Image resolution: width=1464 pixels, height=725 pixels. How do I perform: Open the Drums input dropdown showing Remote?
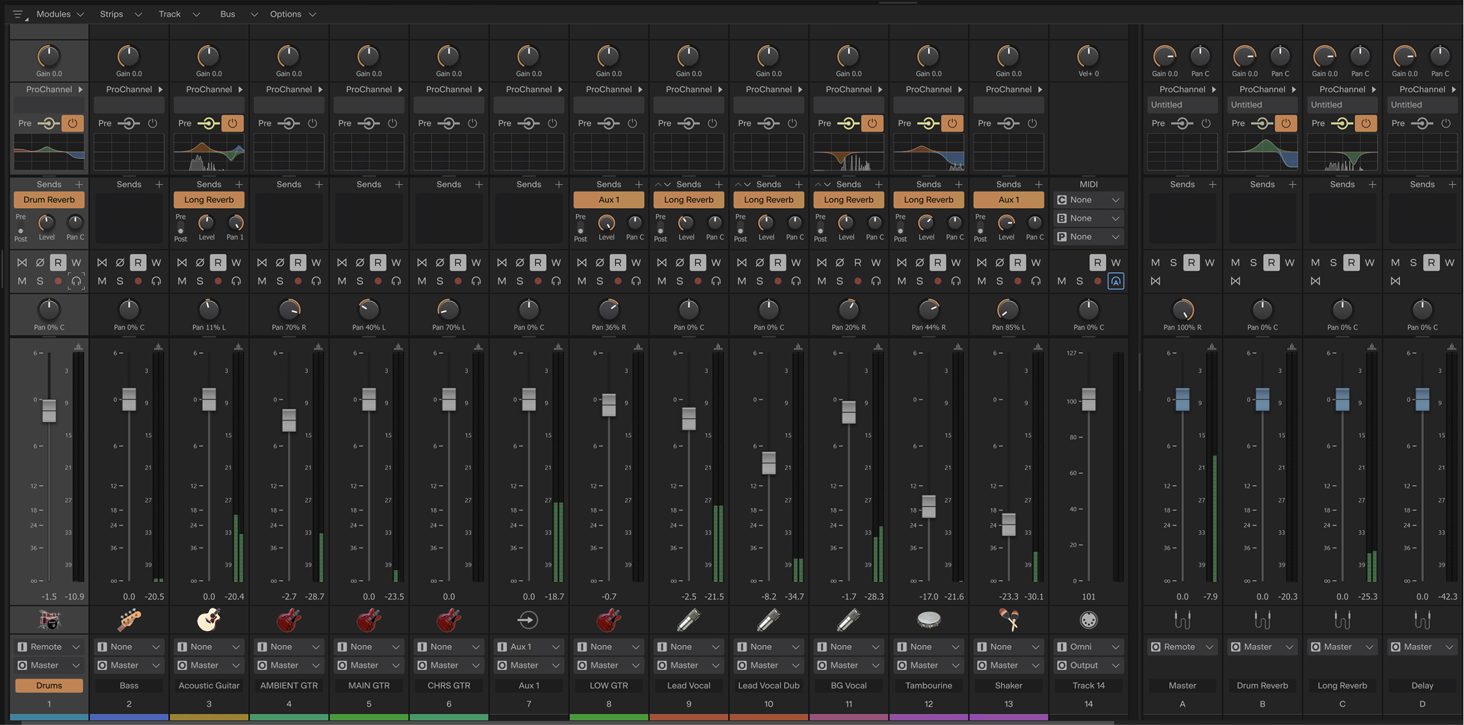click(x=49, y=646)
